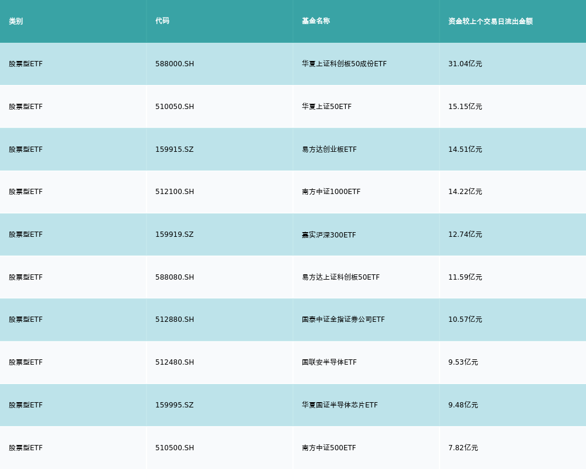This screenshot has height=469, width=586.
Task: Select code 512100.SH
Action: click(x=175, y=192)
